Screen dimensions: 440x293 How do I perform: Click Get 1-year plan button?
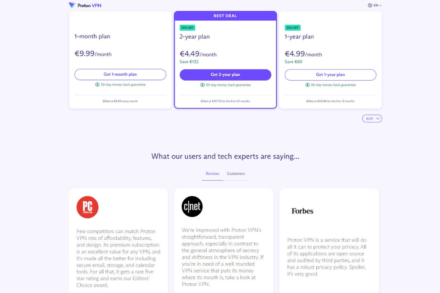pyautogui.click(x=330, y=75)
